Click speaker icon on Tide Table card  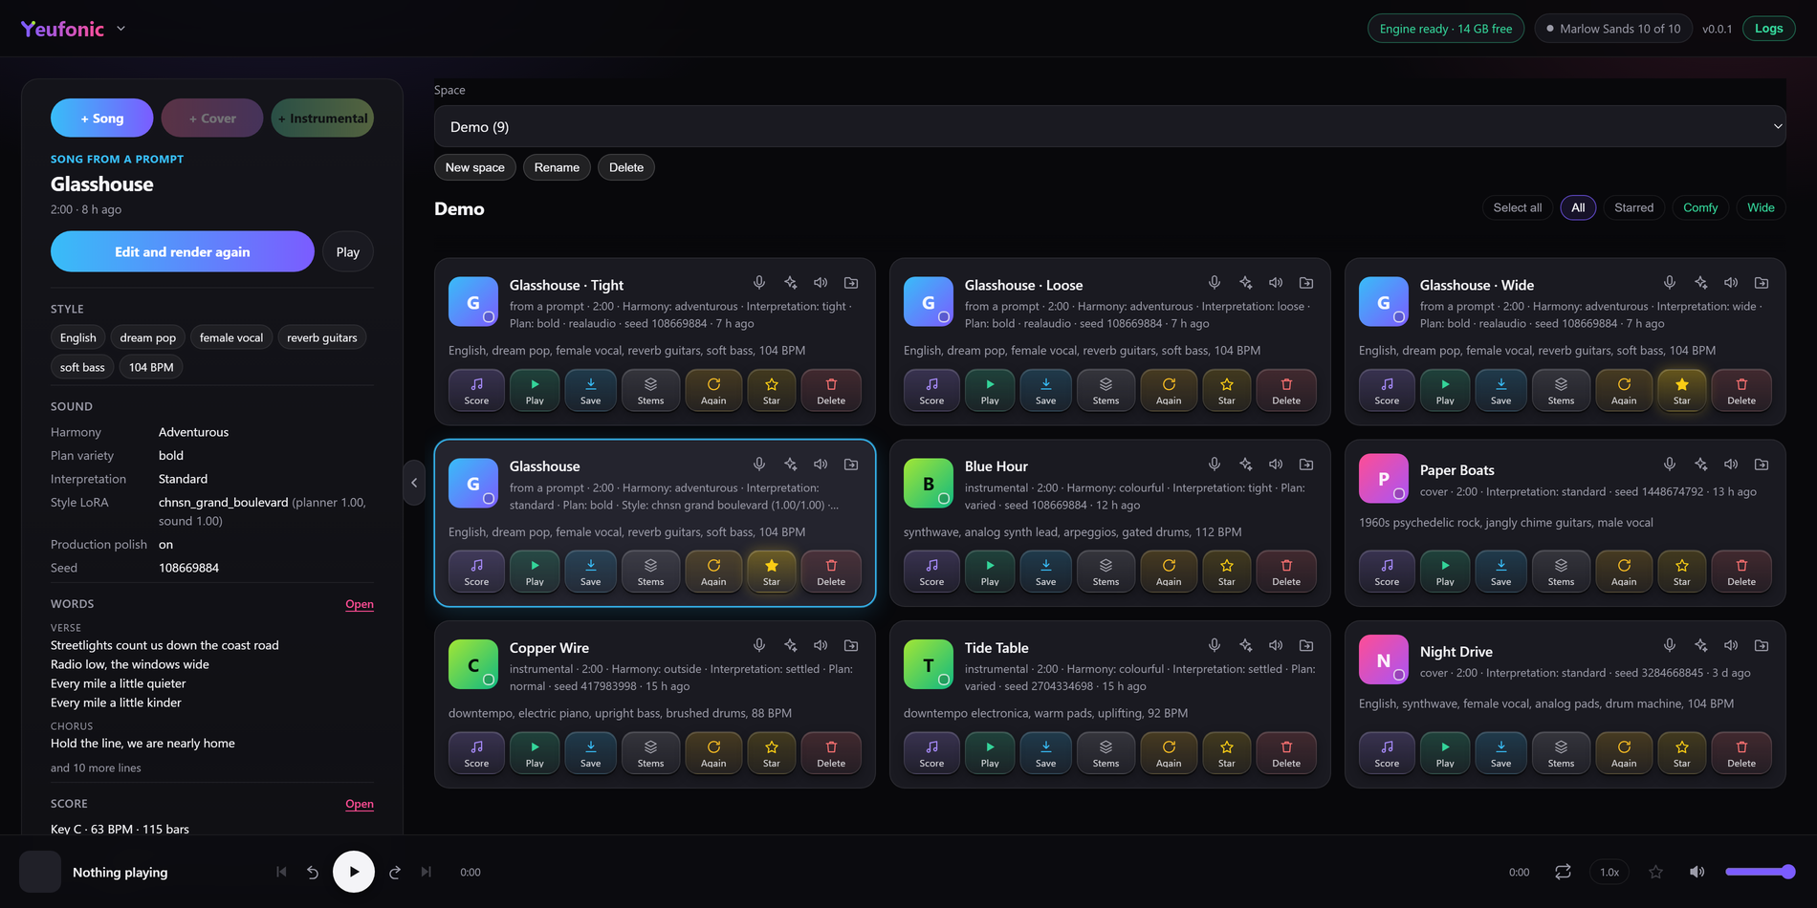pos(1276,646)
